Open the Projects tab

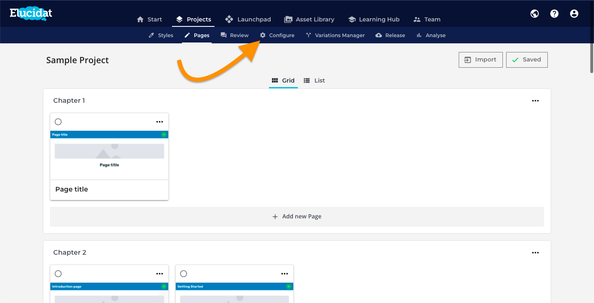click(193, 19)
